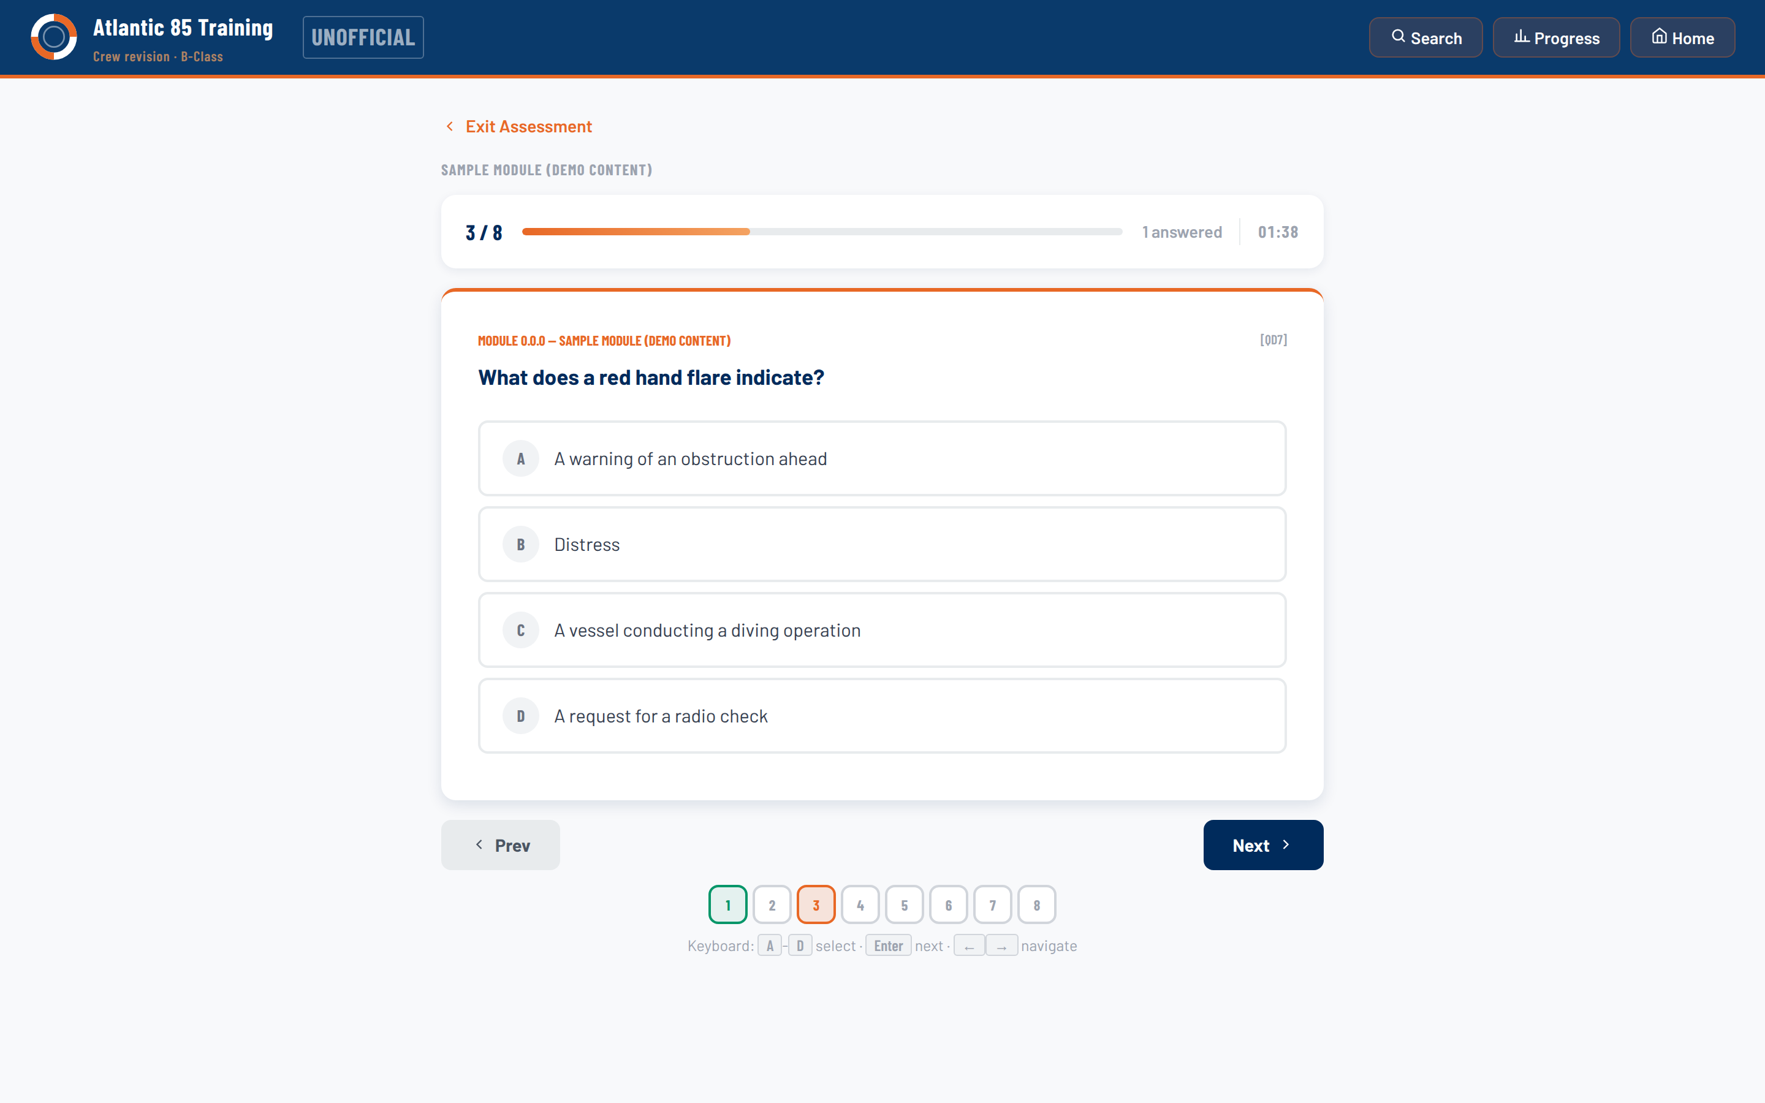Click the 'SAMPLE MODULE (DEMO CONTENT)' grey label
Screen dimensions: 1765x1103
(546, 170)
